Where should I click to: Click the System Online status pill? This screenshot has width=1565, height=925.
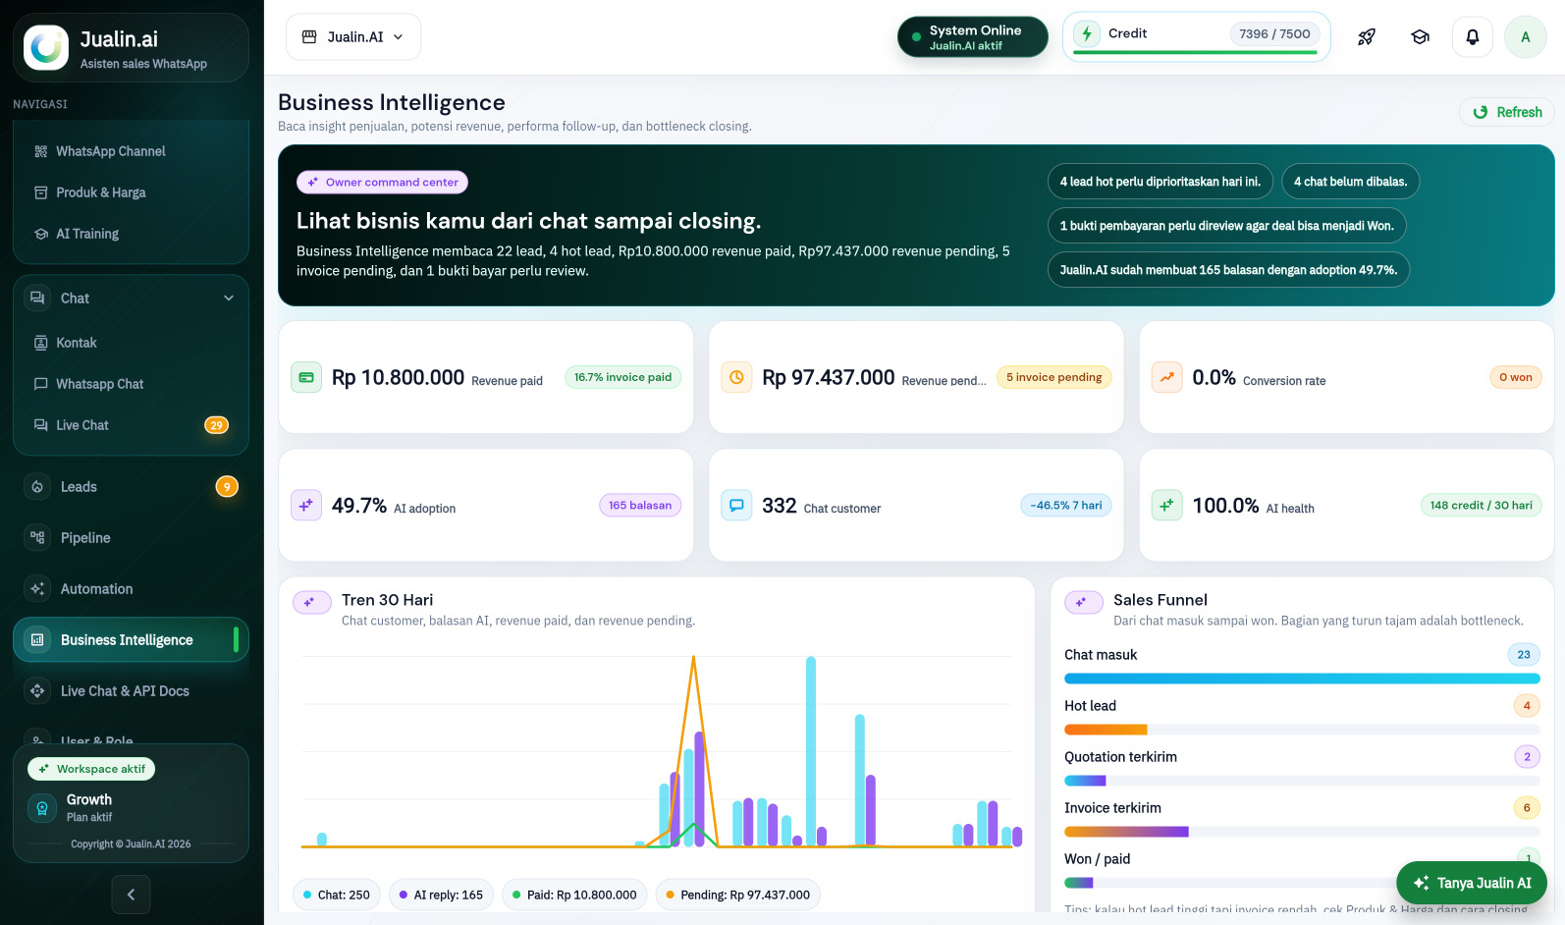point(973,37)
